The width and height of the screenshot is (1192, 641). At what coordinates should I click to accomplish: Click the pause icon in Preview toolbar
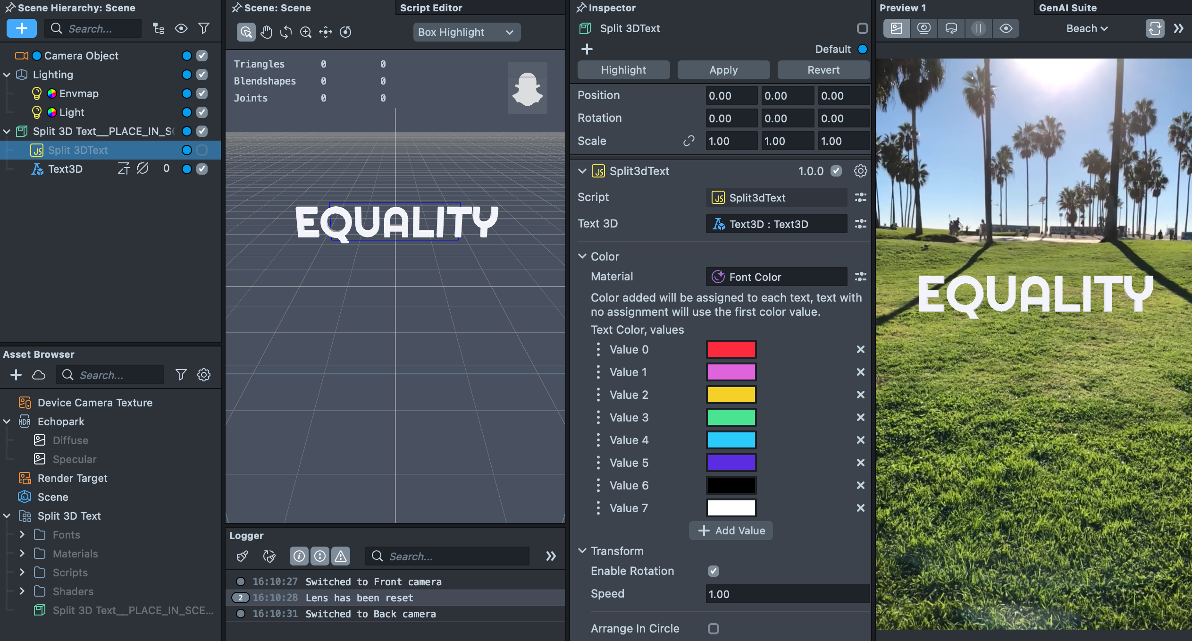978,28
